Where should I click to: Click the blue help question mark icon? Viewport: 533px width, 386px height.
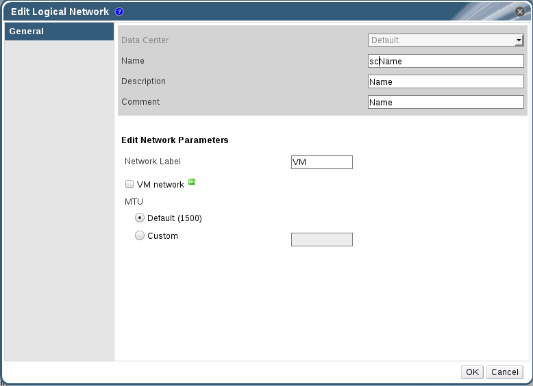click(119, 12)
